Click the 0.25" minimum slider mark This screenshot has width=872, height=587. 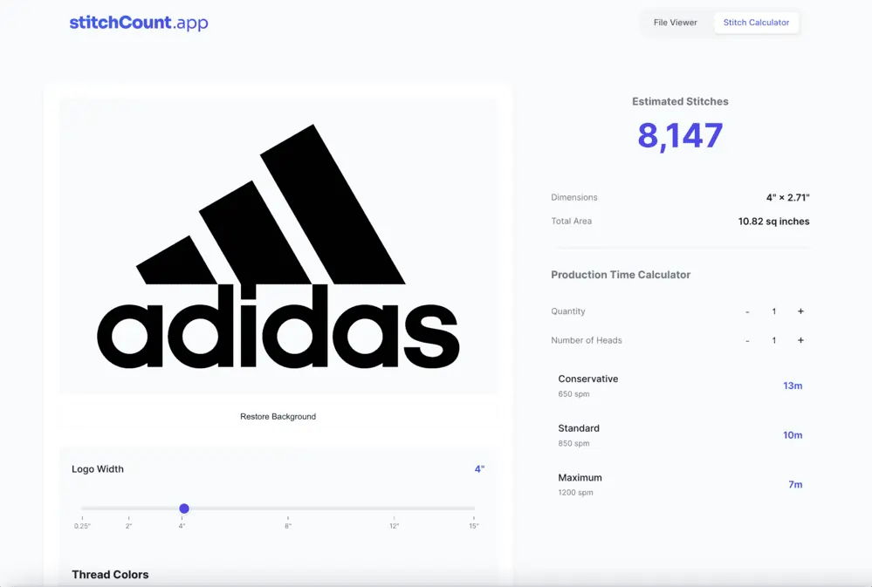[x=83, y=509]
